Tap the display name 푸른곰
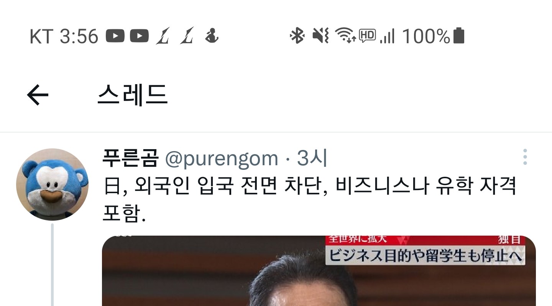 [x=130, y=158]
